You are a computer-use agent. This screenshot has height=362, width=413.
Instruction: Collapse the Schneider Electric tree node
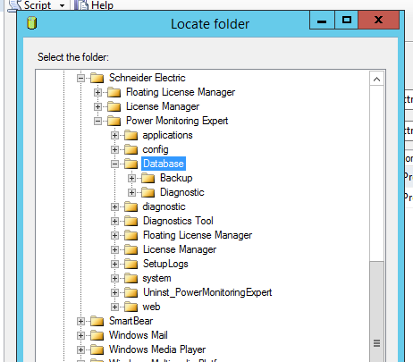coord(80,79)
